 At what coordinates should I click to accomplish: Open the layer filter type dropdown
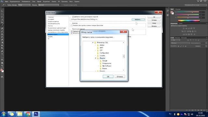tap(175, 40)
